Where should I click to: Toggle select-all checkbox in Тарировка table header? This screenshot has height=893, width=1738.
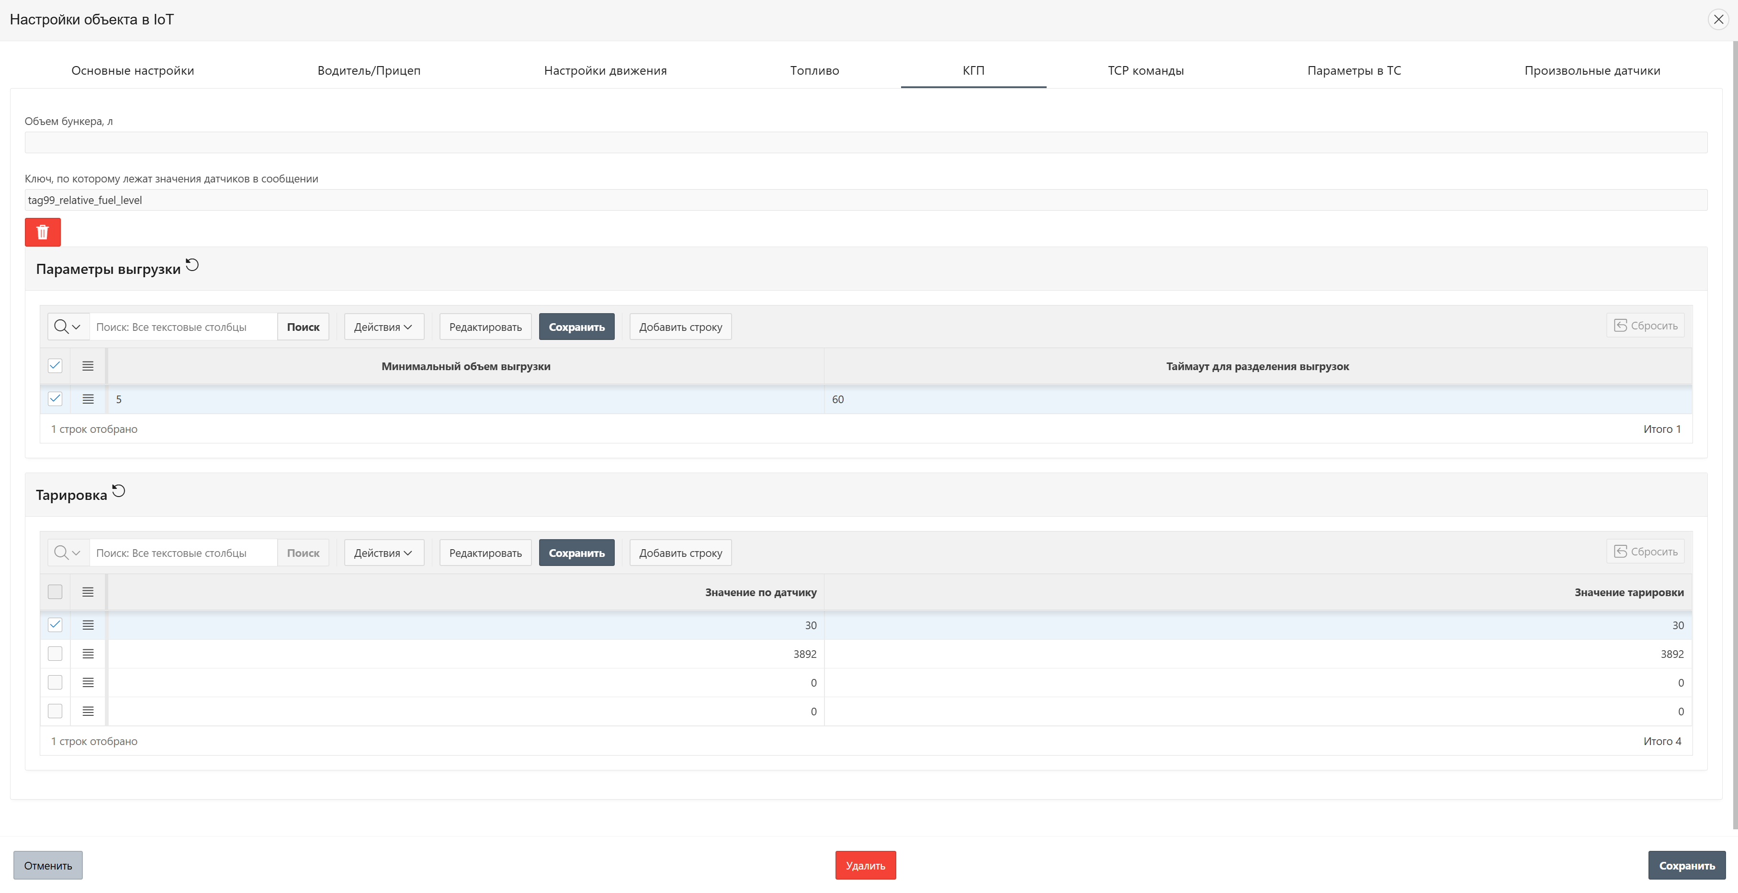pos(56,592)
